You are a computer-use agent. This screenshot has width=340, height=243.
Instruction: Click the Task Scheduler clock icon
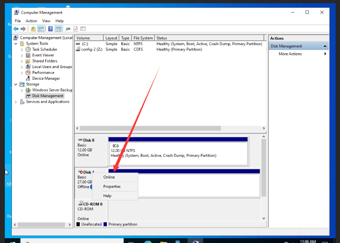[x=28, y=50]
